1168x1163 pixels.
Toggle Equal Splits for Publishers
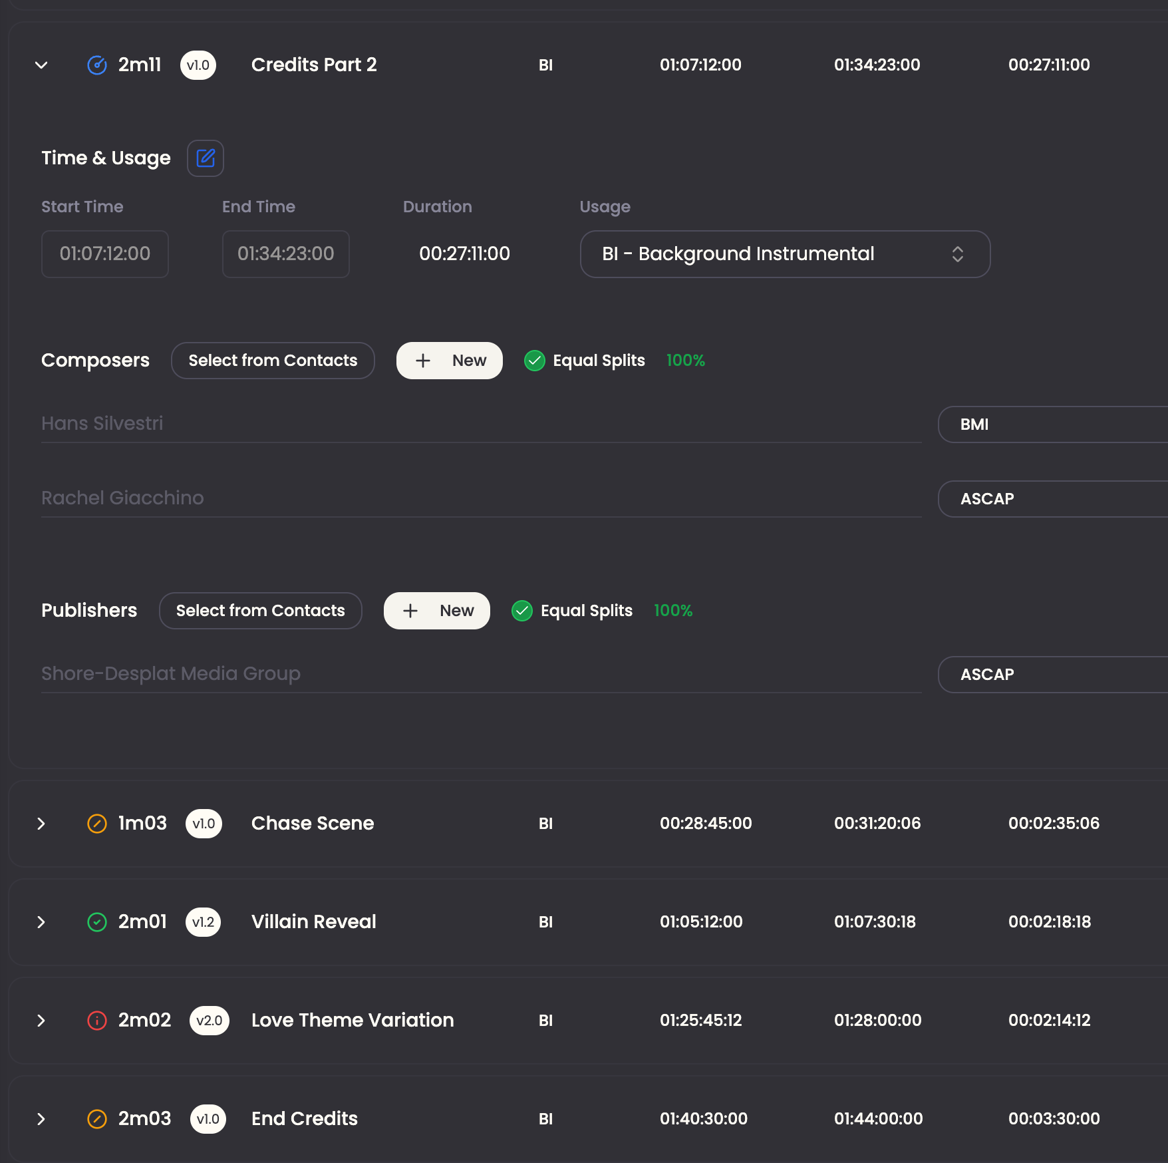[522, 611]
